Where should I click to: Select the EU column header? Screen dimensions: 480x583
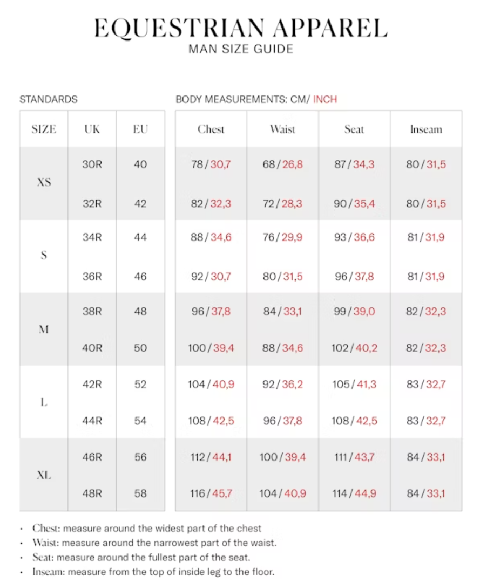click(x=140, y=129)
